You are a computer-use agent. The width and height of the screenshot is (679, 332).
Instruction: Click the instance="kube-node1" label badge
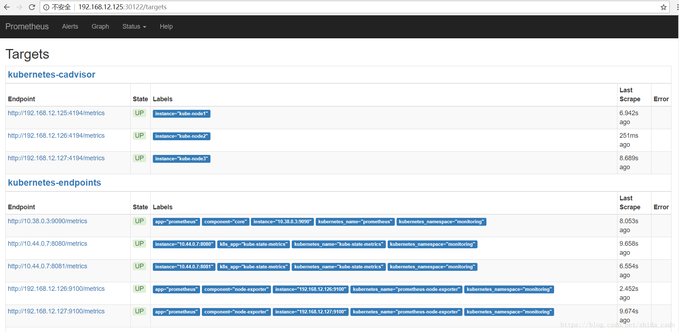181,114
